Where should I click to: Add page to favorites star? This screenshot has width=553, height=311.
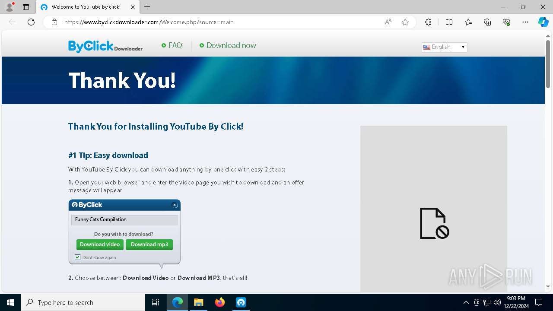coord(405,22)
